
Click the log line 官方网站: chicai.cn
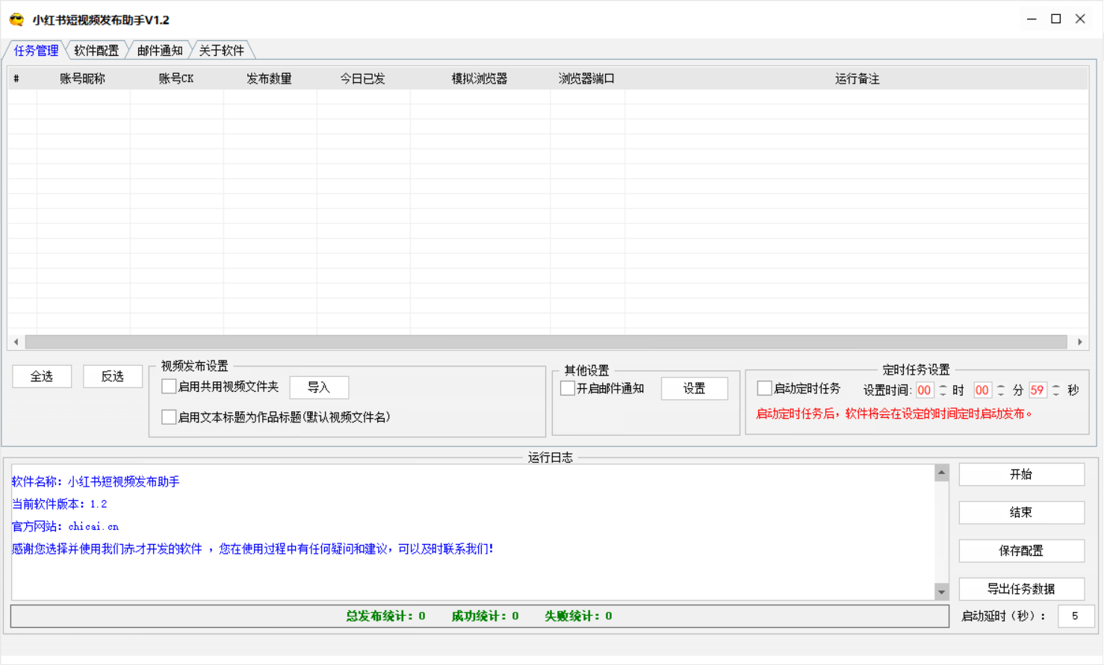[x=66, y=527]
